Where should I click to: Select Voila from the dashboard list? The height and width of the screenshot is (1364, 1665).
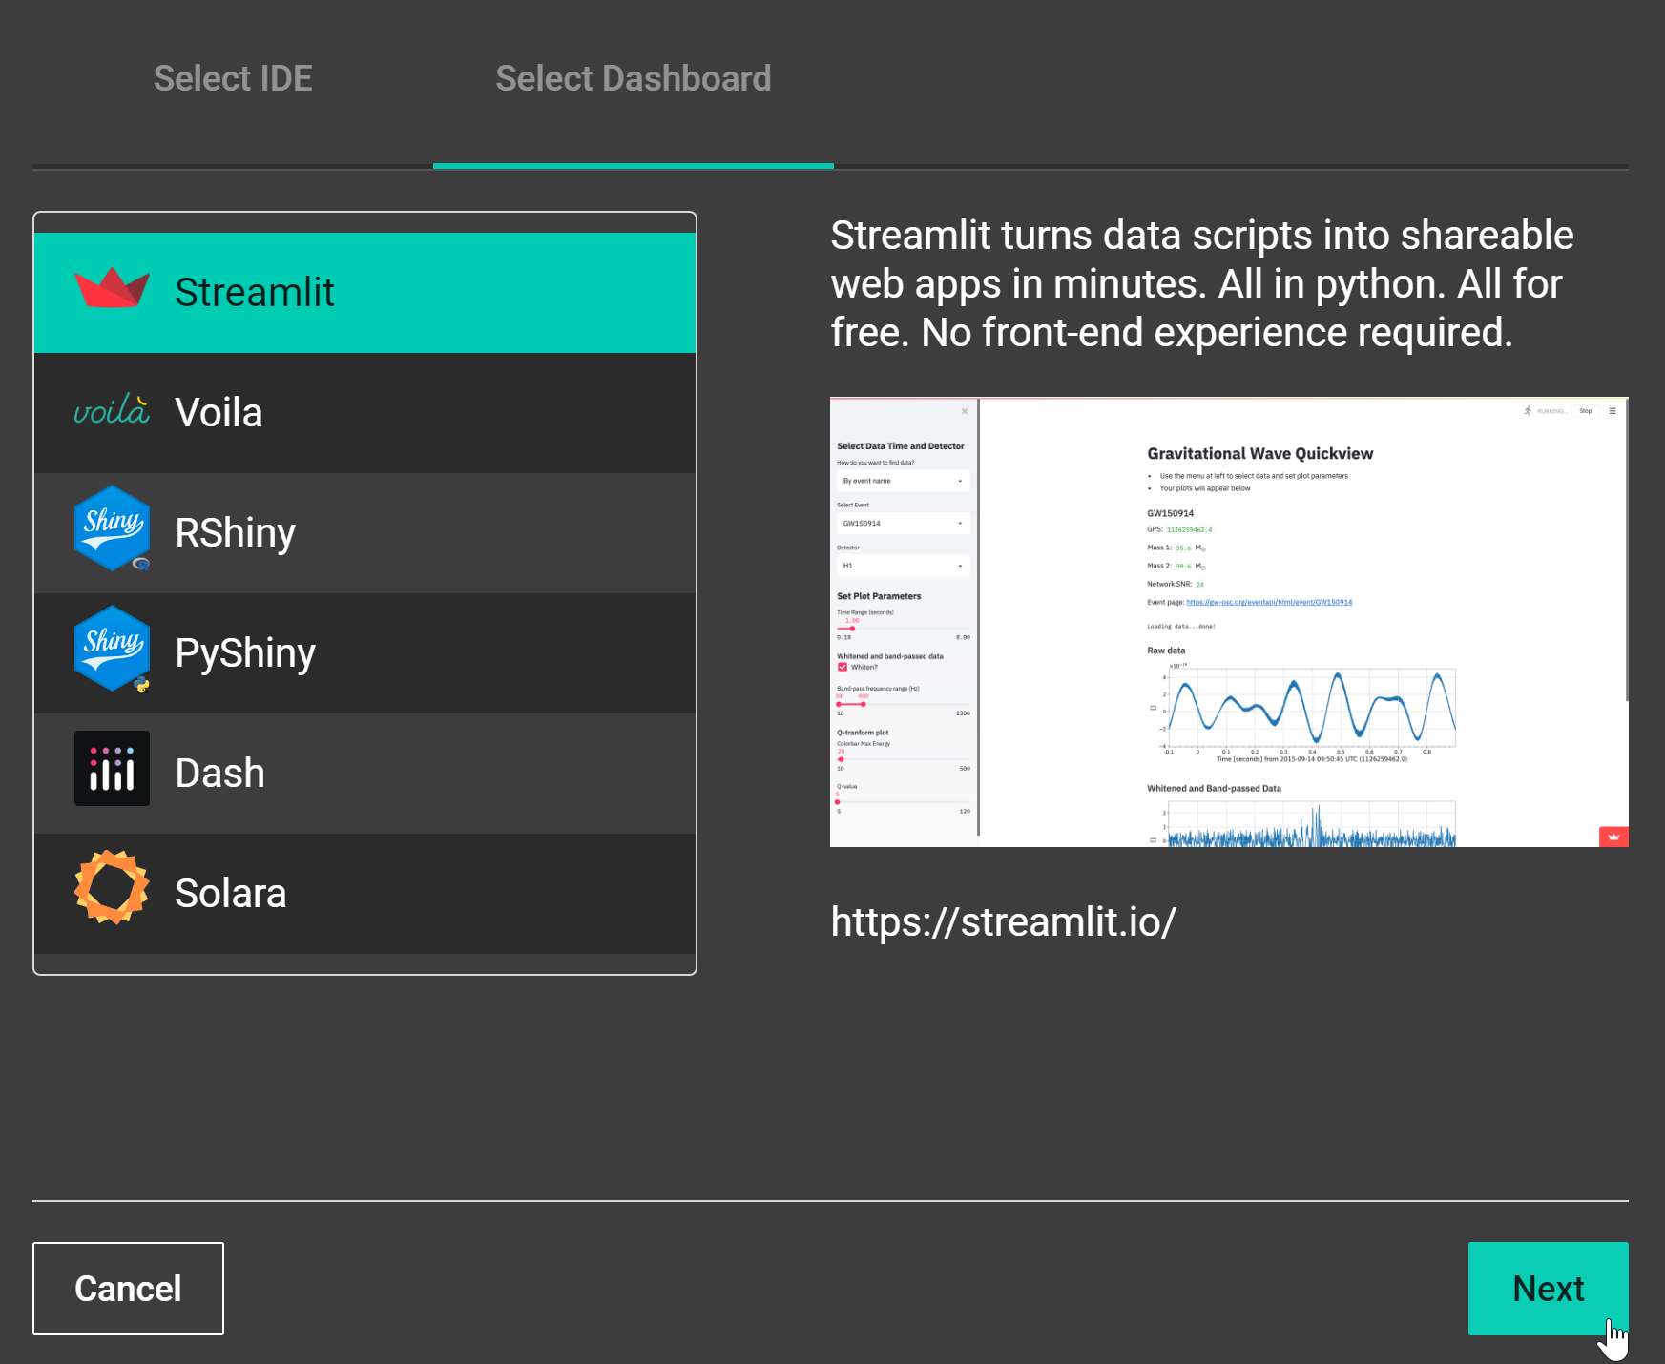(x=364, y=413)
